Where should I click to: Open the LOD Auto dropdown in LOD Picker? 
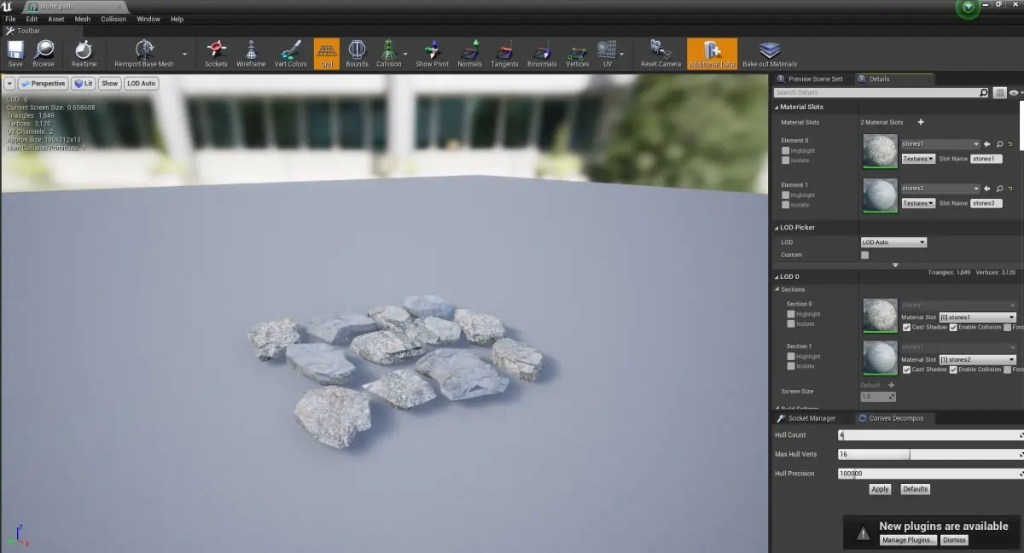tap(893, 242)
